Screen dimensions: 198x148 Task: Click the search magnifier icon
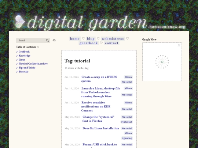pyautogui.click(x=47, y=41)
